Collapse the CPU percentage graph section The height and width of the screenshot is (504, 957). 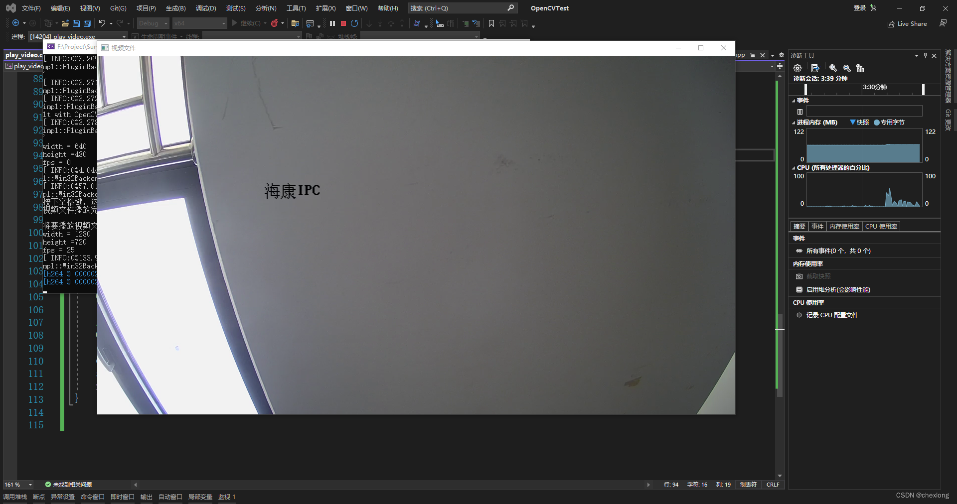(794, 168)
